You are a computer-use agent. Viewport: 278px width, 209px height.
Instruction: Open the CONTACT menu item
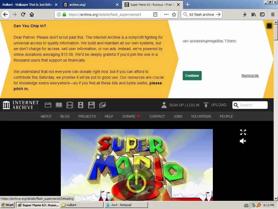tap(157, 116)
